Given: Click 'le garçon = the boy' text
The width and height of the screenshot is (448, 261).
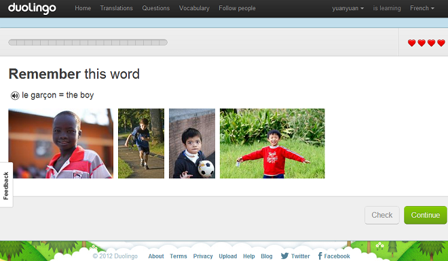Looking at the screenshot, I should pos(58,95).
